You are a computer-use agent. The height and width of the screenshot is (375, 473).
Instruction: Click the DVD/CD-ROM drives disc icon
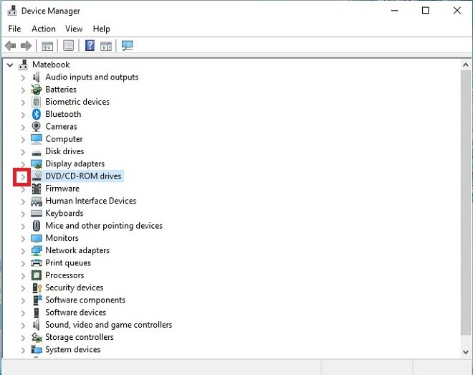tap(37, 176)
